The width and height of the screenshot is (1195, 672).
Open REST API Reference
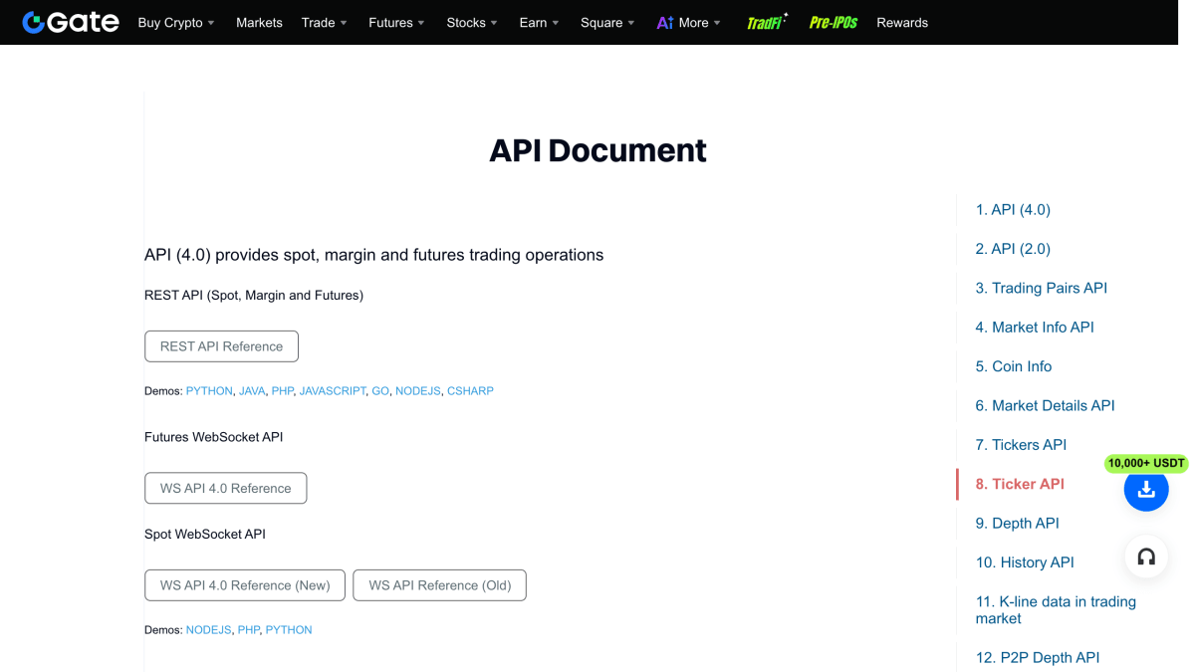221,346
